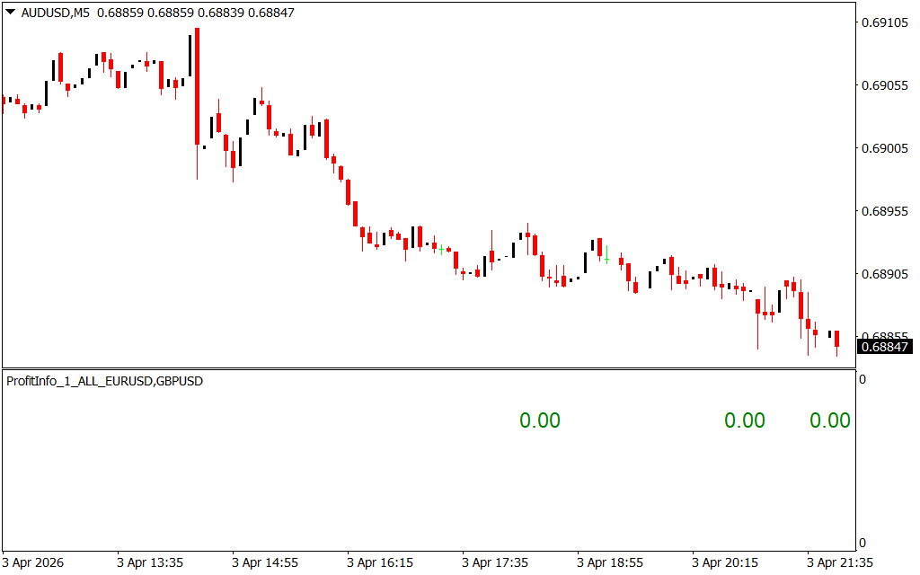Click the 3 Apr 21:35 time marker

pos(840,562)
